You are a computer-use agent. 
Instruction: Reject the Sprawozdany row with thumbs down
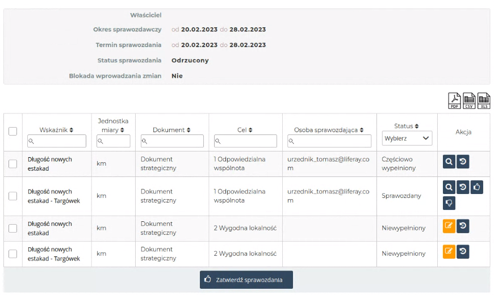point(449,203)
